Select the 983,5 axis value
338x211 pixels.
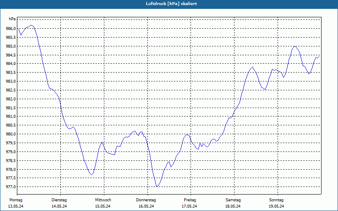[11, 73]
